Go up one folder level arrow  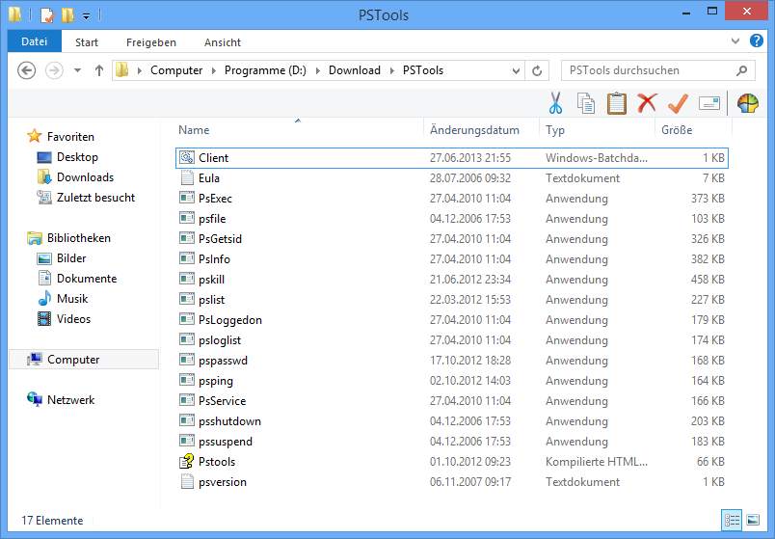pyautogui.click(x=99, y=70)
